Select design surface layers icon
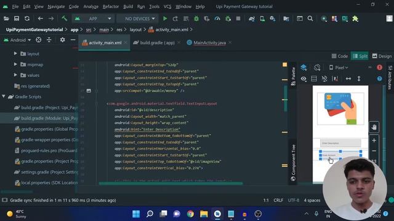 304,68
